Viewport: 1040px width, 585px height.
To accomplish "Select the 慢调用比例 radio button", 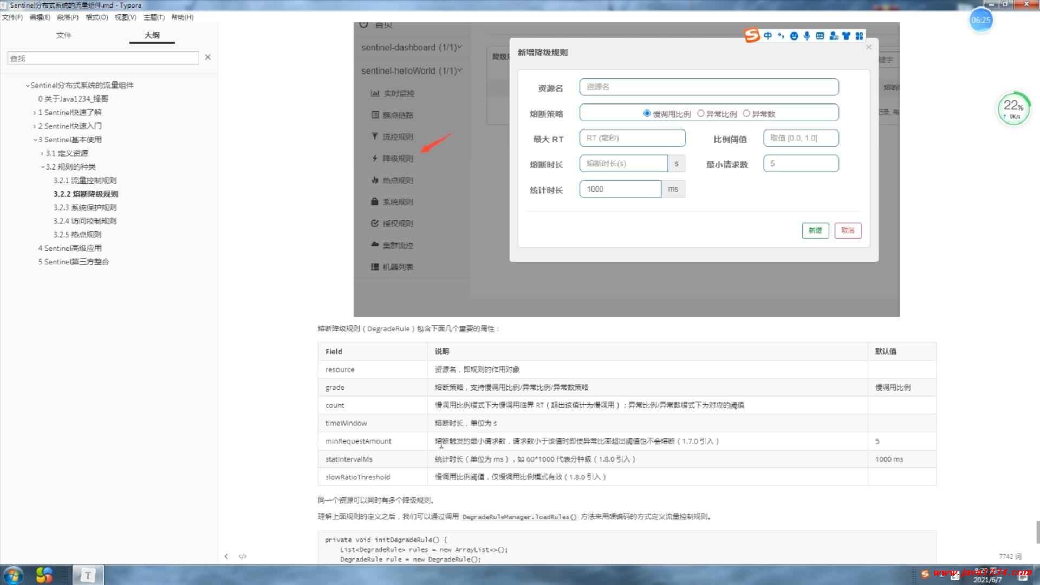I will click(647, 113).
